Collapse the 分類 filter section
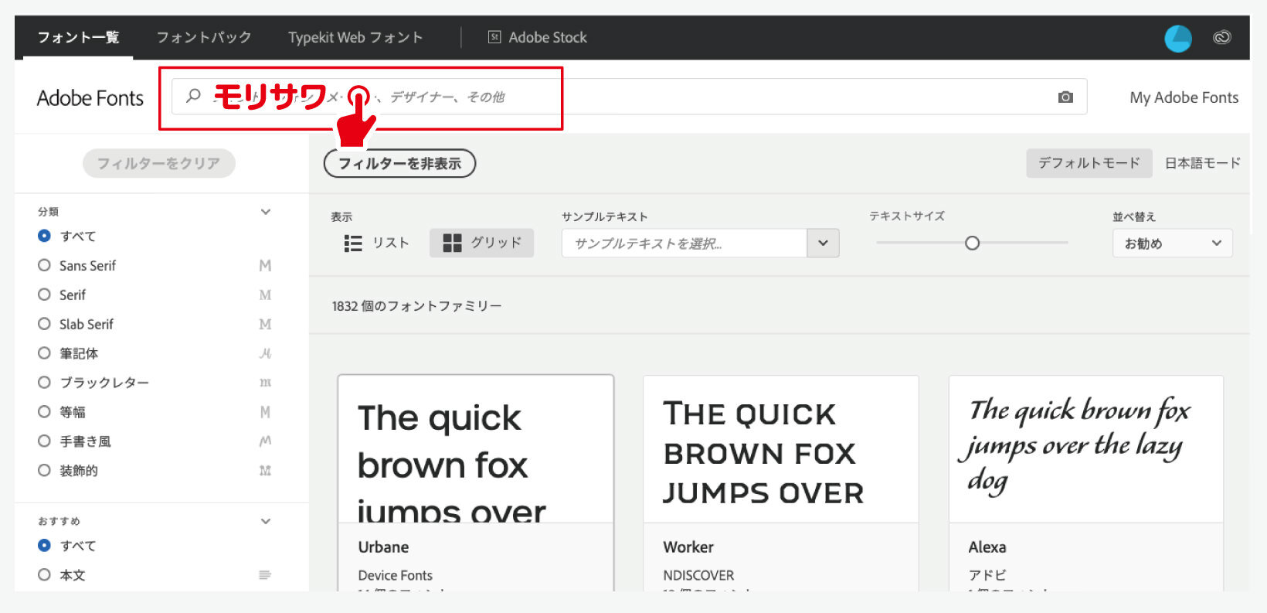 [266, 212]
